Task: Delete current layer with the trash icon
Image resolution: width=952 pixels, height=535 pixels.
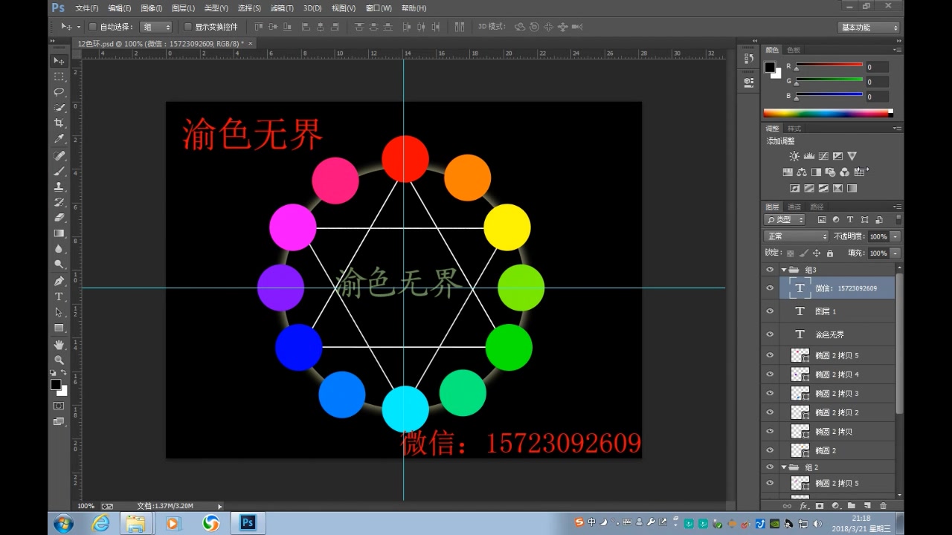Action: pyautogui.click(x=881, y=505)
